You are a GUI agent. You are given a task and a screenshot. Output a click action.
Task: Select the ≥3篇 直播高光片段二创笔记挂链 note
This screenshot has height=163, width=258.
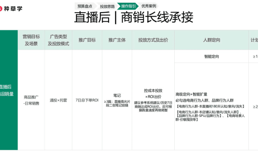117,103
